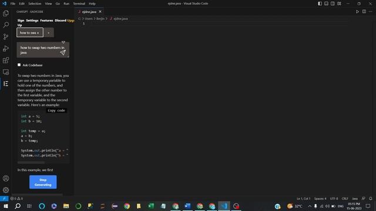Click the Stop Generating button
376x211 pixels.
43,182
